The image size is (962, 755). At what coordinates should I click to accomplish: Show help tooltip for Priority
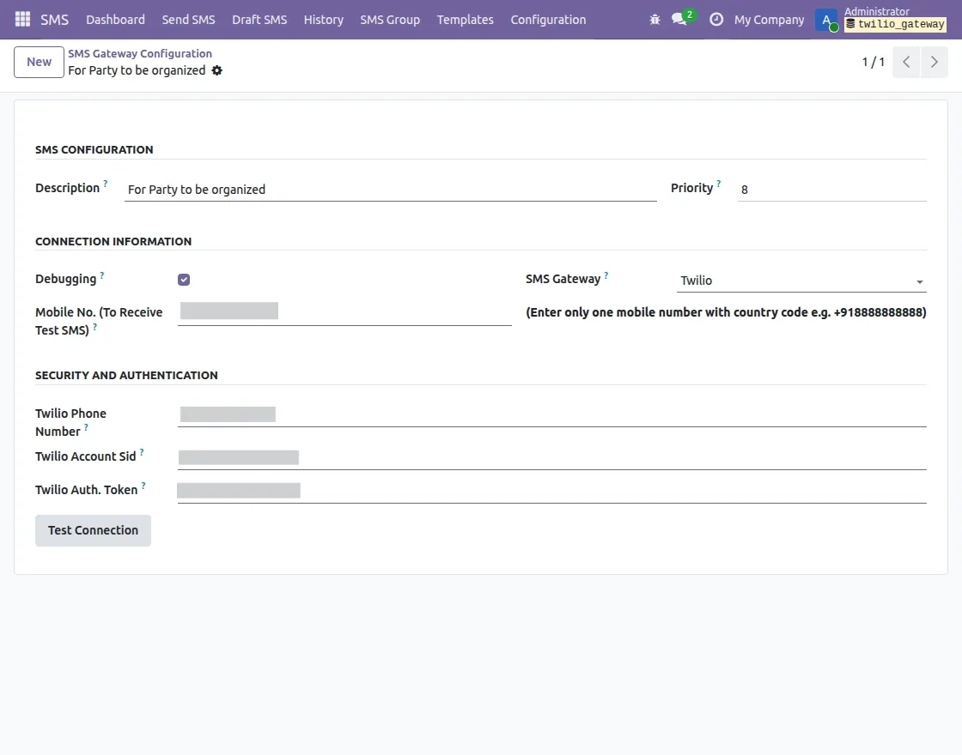pos(718,184)
